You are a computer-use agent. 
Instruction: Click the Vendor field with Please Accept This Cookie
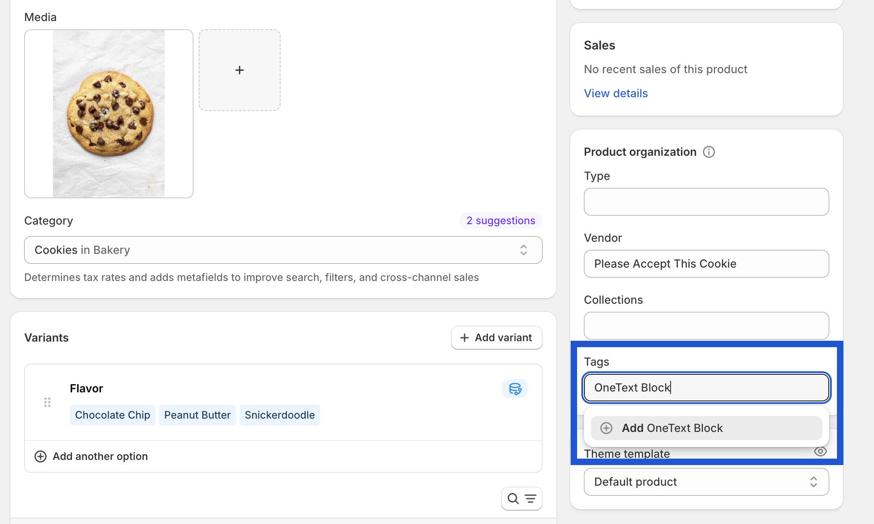[x=706, y=264]
